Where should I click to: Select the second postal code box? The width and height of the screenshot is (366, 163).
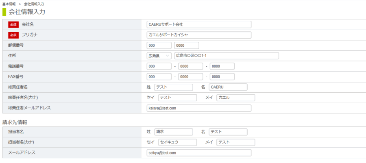pyautogui.click(x=186, y=45)
